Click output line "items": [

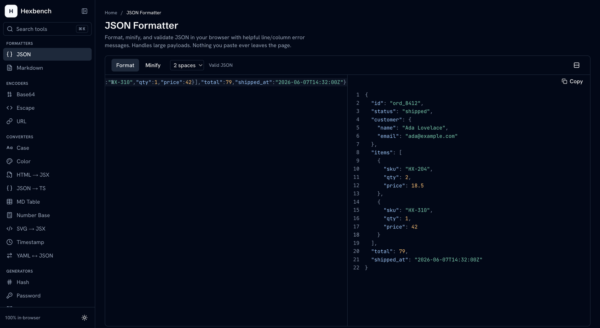pyautogui.click(x=387, y=152)
